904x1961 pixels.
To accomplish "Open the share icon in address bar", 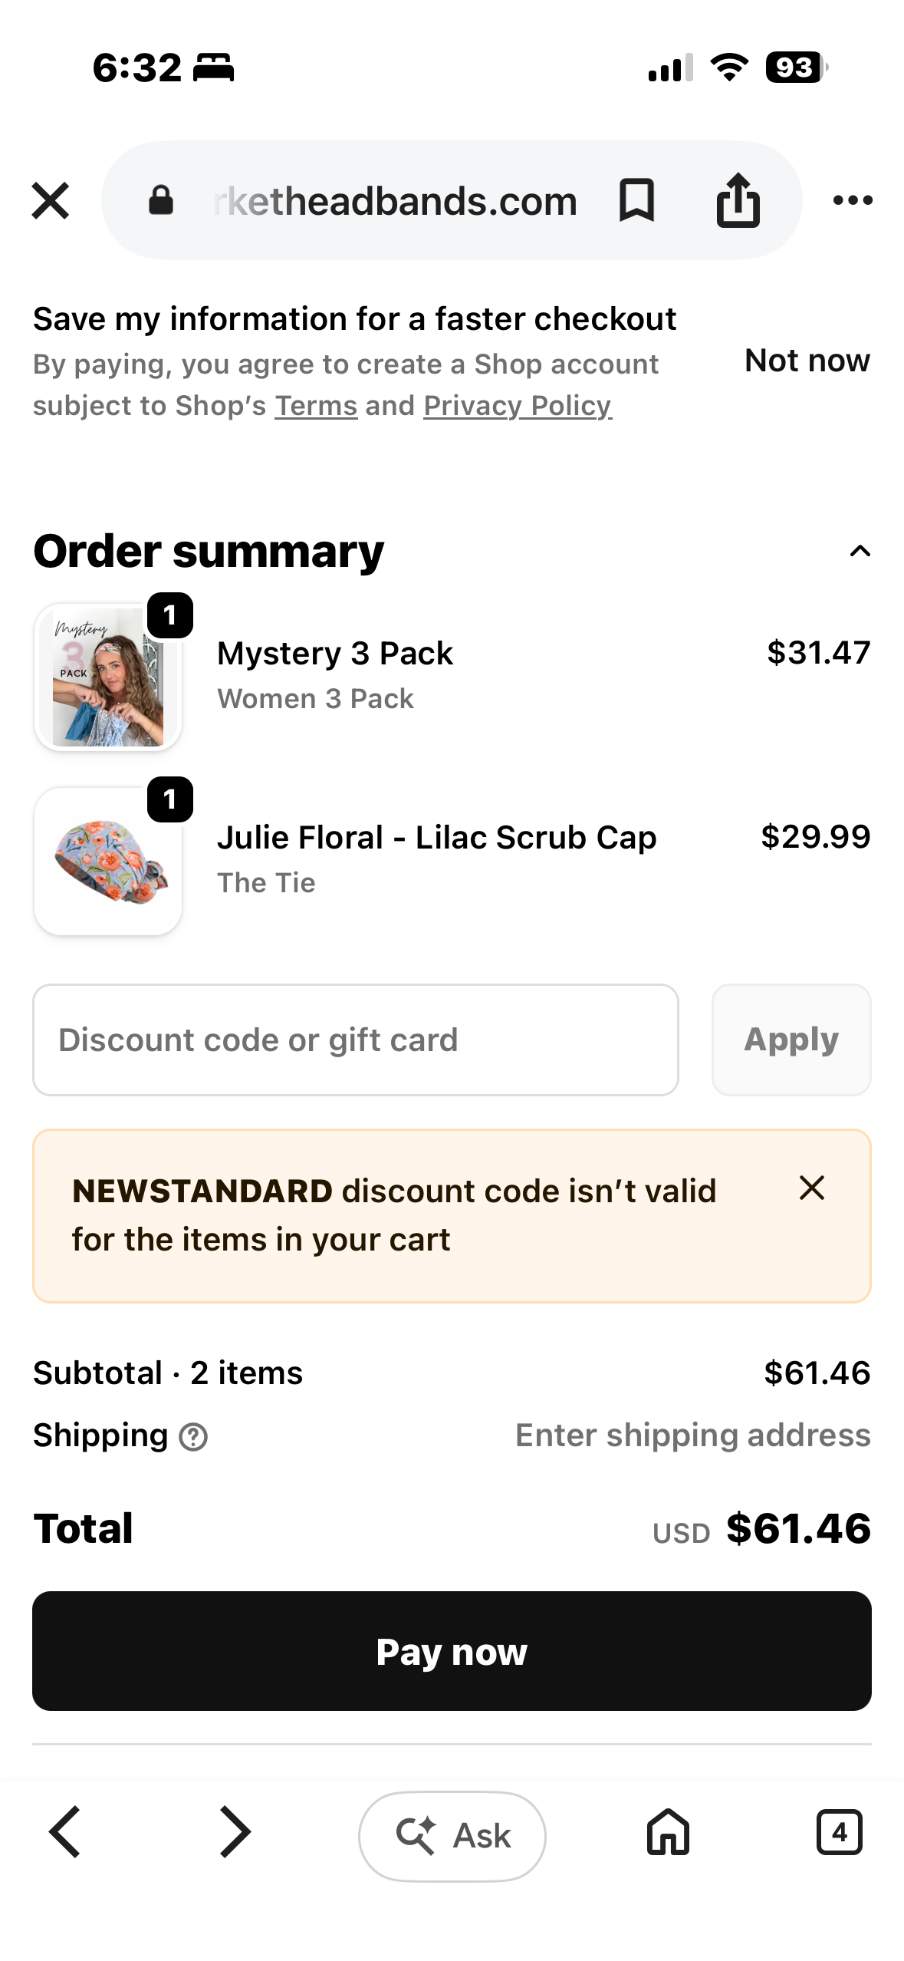I will [738, 200].
